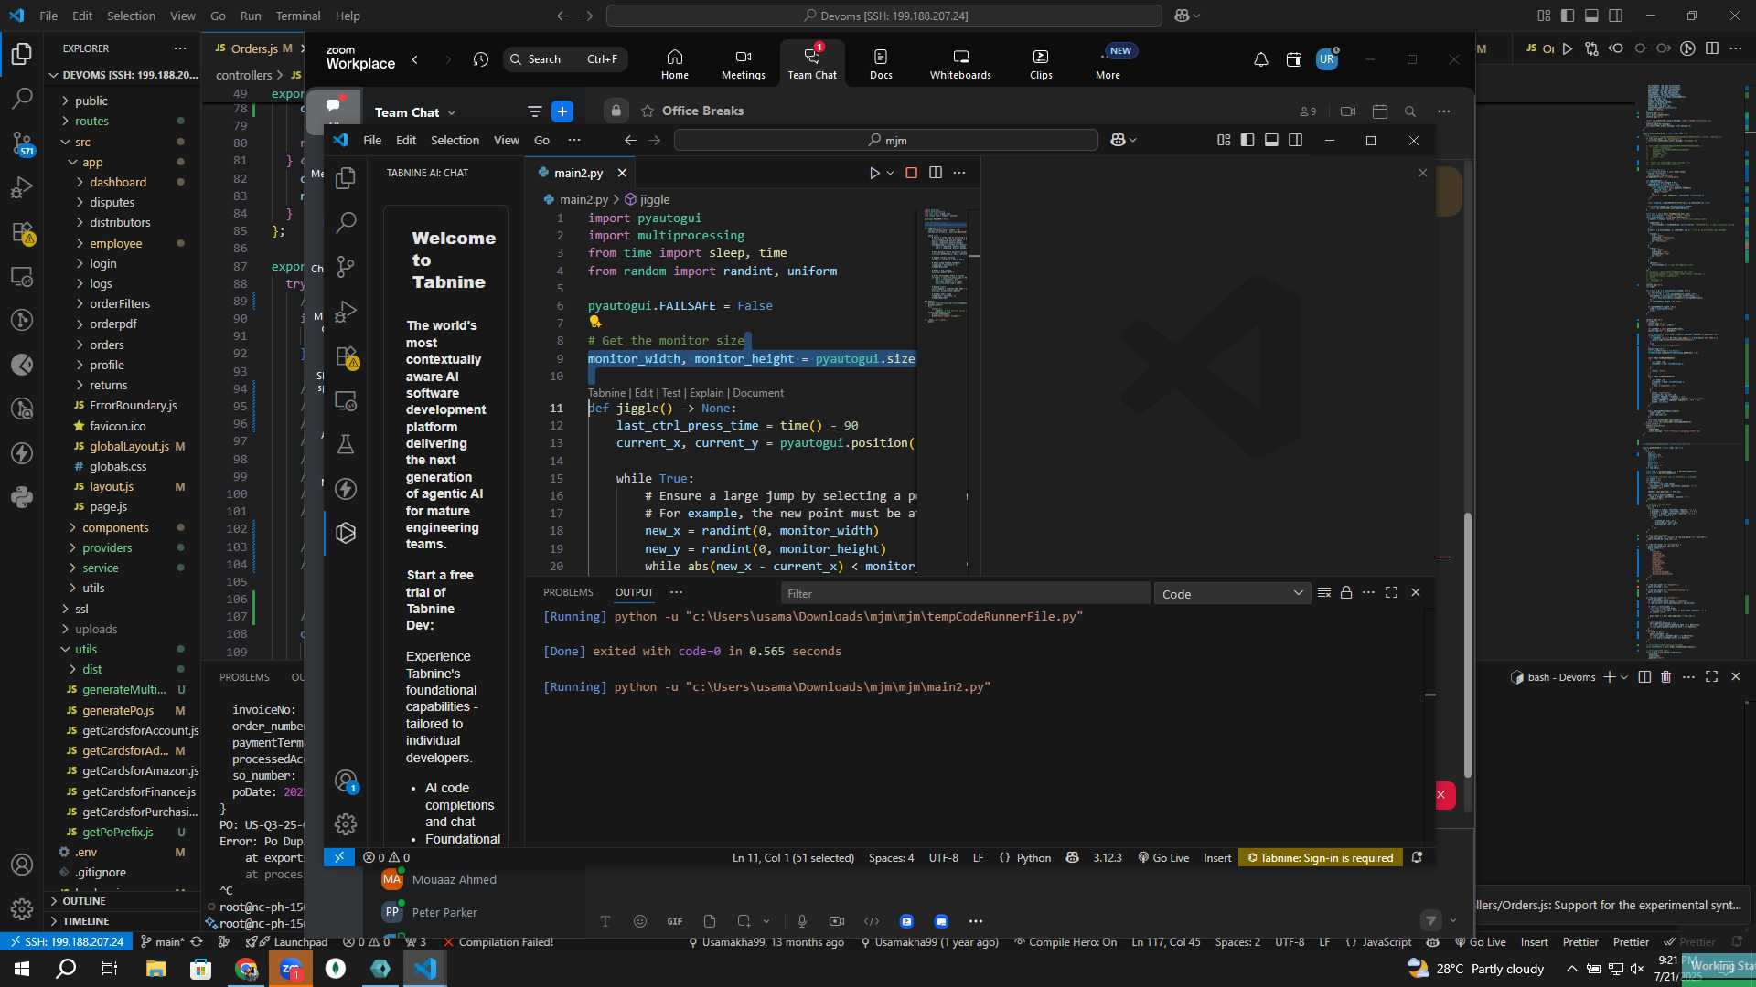Viewport: 1756px width, 987px height.
Task: Open Run and Debug in front VS Code
Action: 346,312
